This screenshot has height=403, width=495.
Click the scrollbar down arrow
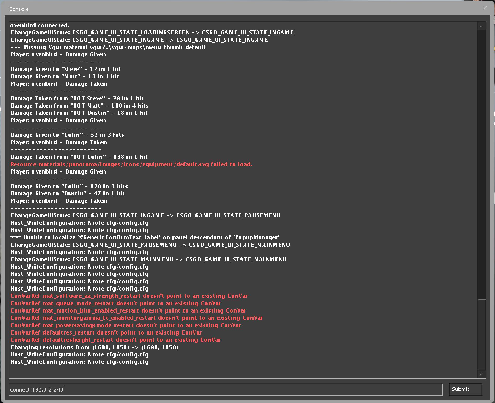coord(480,374)
